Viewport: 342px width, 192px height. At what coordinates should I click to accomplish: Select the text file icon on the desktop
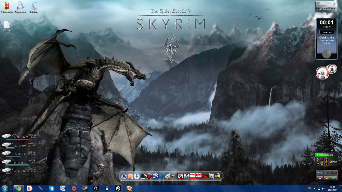[x=6, y=26]
